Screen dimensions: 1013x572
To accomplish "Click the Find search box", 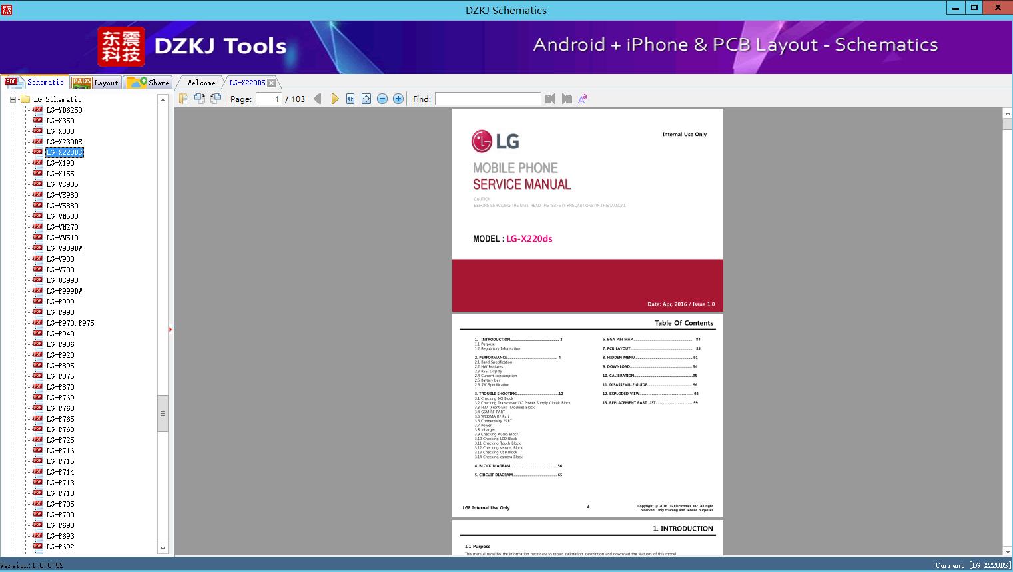I will point(488,99).
